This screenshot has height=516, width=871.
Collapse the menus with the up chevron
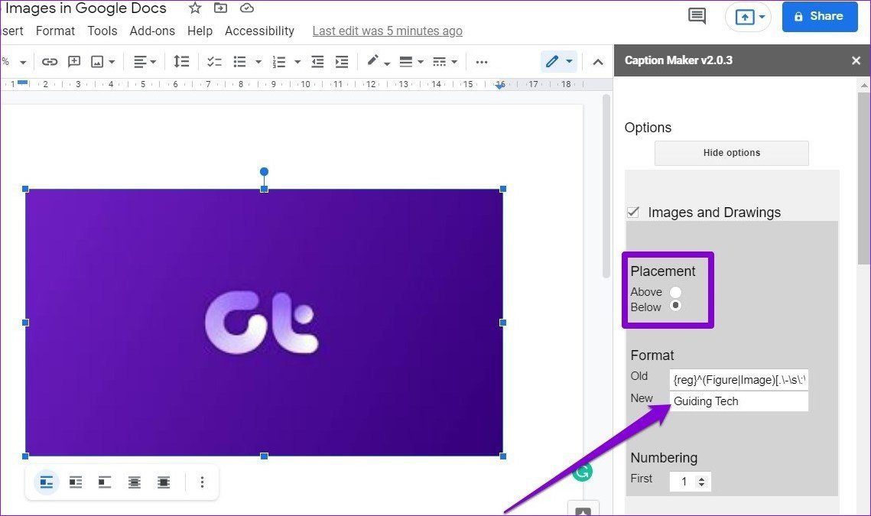click(x=598, y=62)
